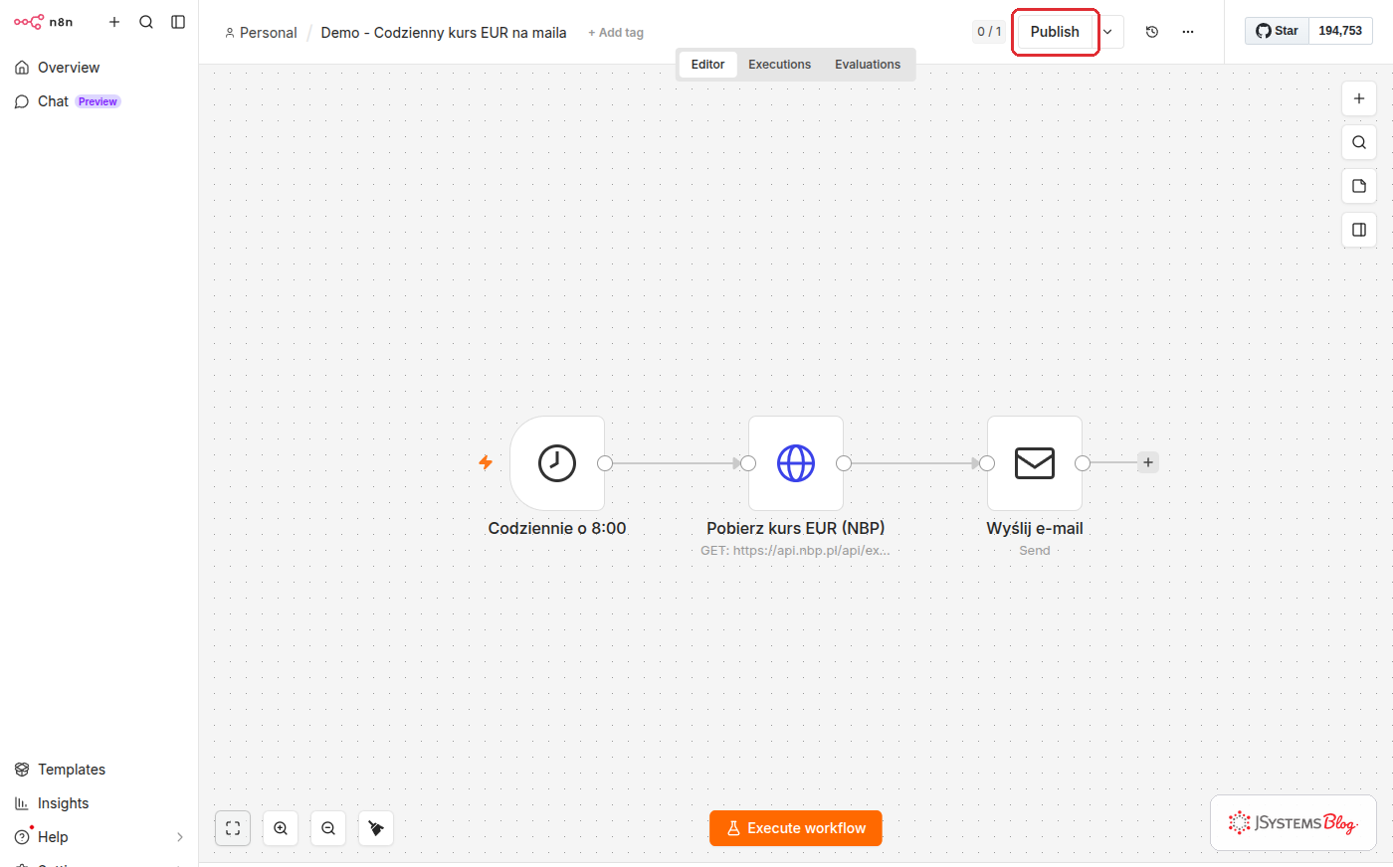Collapse the left sidebar panel icon
This screenshot has width=1393, height=867.
[x=178, y=22]
